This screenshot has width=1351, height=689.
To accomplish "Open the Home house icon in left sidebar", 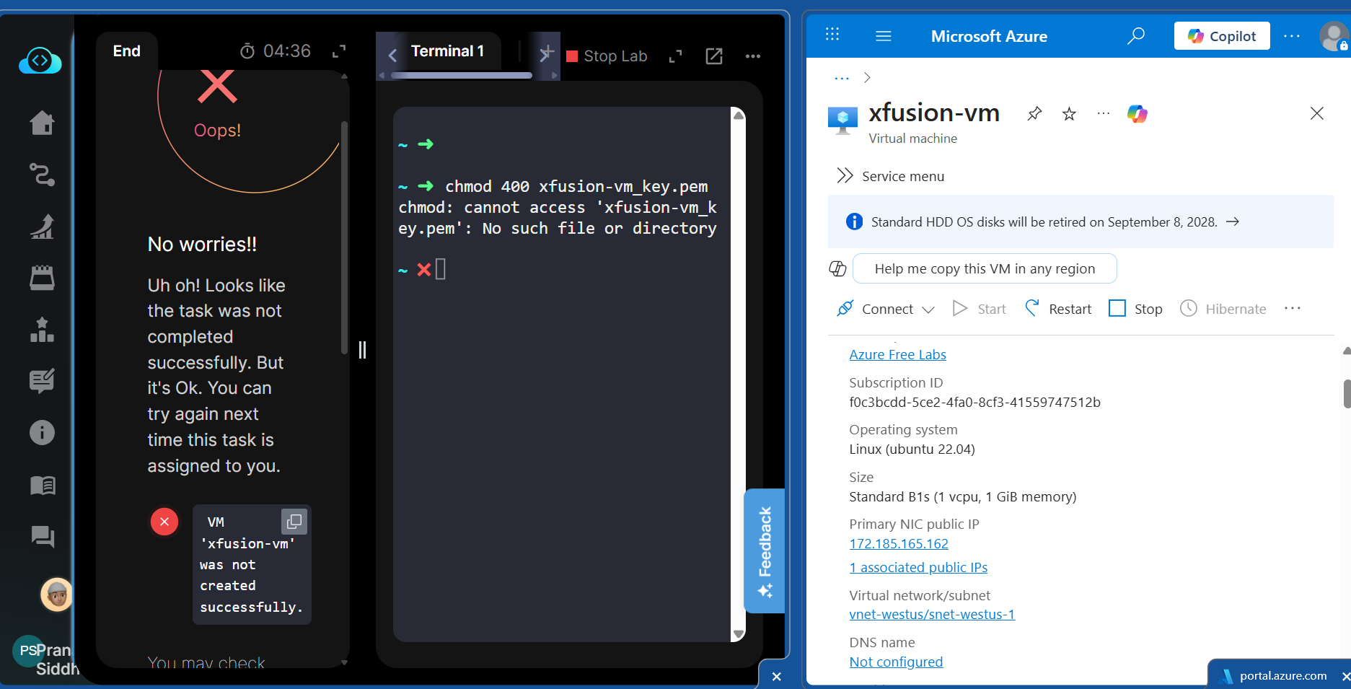I will [42, 123].
